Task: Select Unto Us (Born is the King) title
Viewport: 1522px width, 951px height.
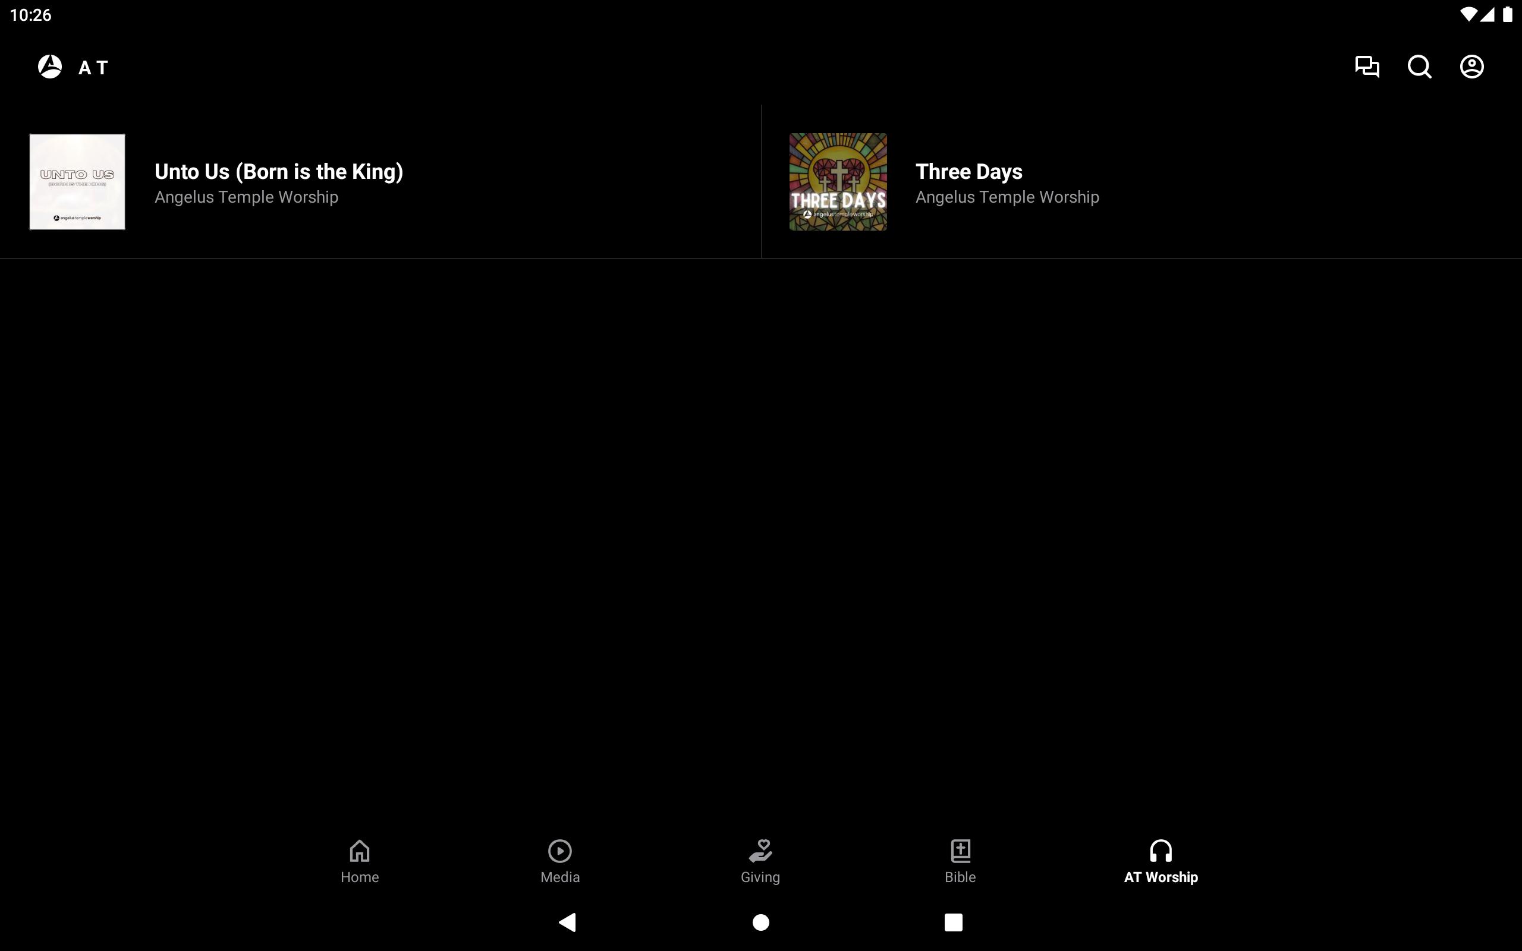Action: [x=279, y=172]
